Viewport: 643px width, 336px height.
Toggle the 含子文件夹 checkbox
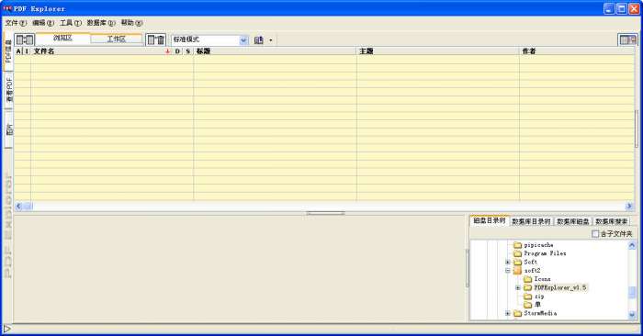tap(595, 233)
